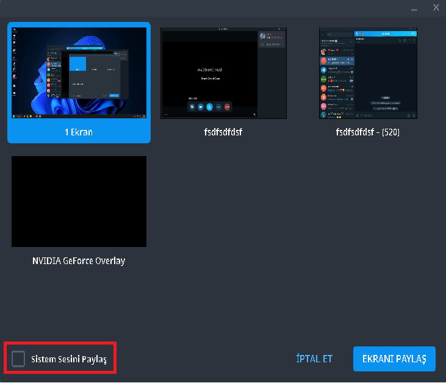Click the Sistem Sesini Paylaş label text
Viewport: 446px width, 383px height.
(69, 359)
